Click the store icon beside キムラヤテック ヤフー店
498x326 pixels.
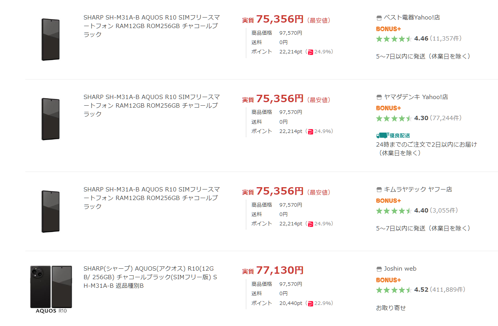[379, 190]
